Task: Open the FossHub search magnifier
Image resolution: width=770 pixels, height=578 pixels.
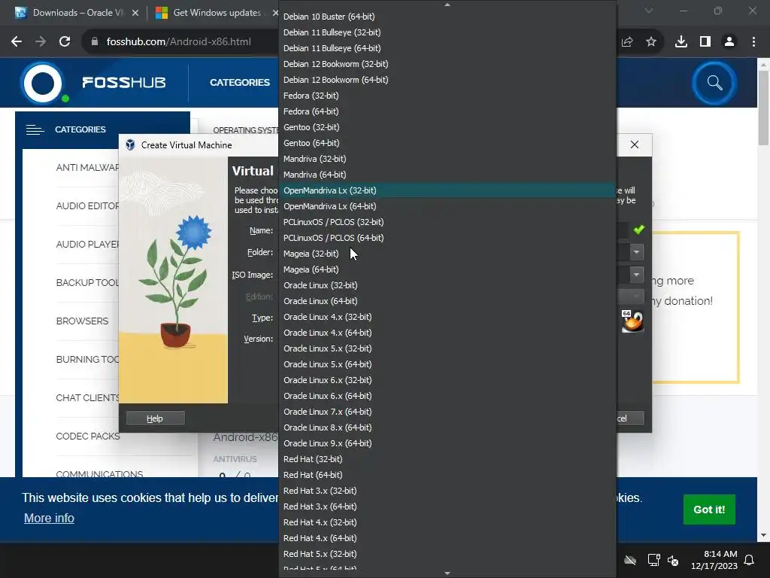Action: [x=714, y=83]
